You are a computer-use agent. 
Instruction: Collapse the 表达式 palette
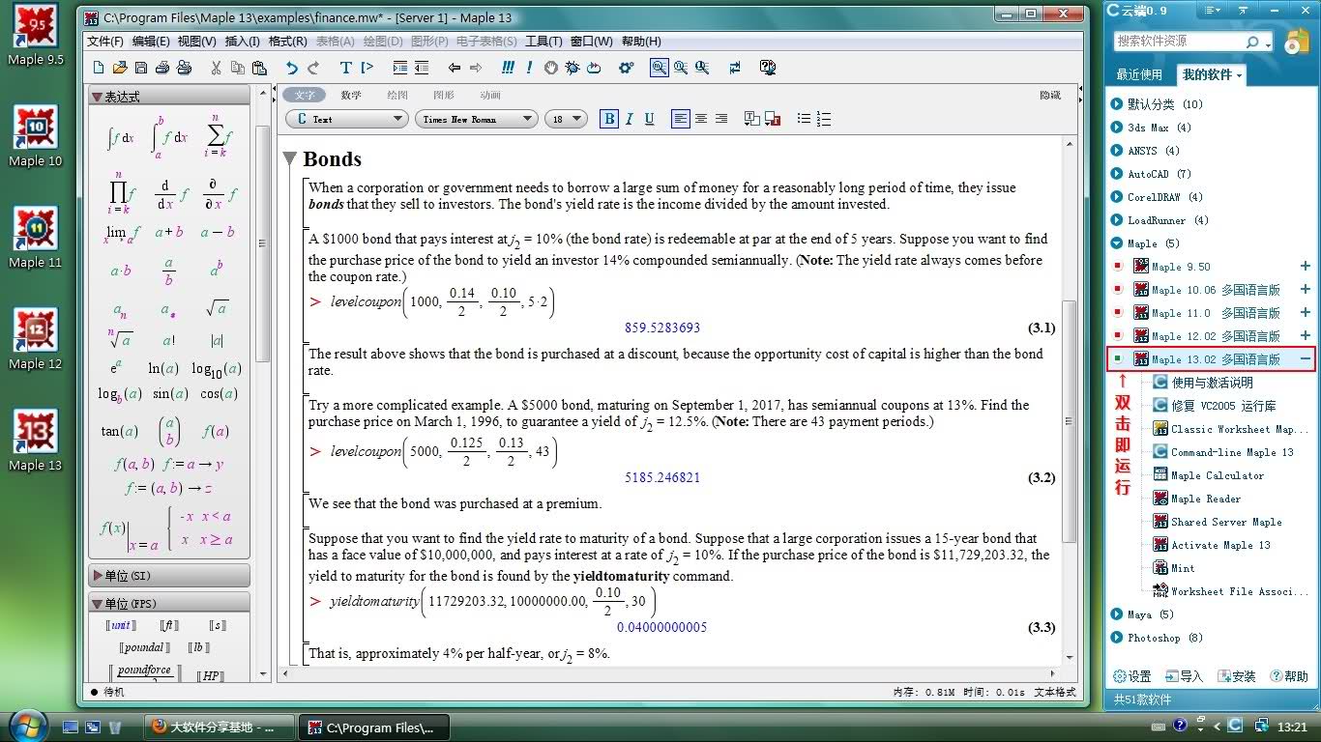[x=97, y=97]
